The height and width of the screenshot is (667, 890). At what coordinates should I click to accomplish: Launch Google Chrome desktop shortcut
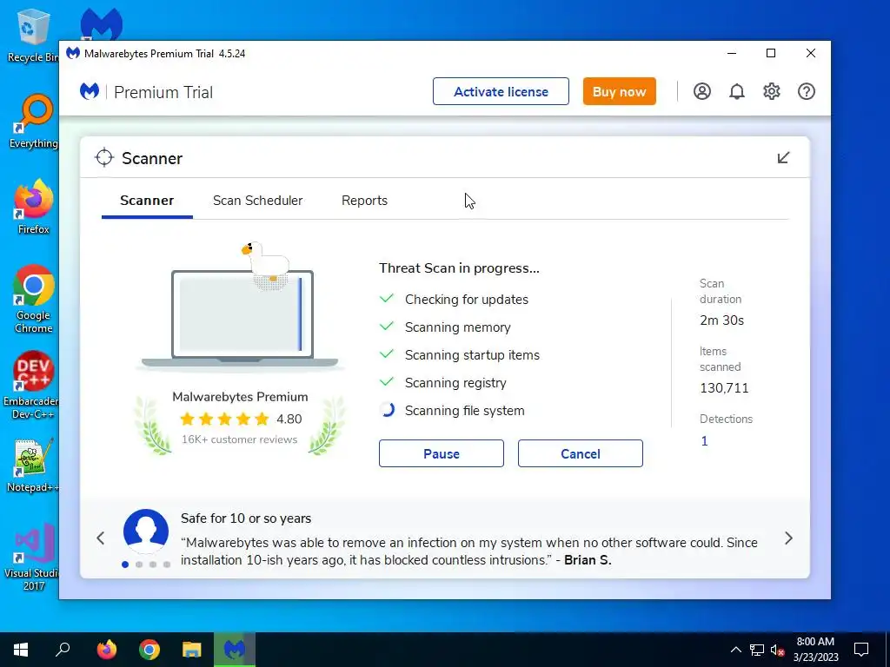click(x=34, y=299)
